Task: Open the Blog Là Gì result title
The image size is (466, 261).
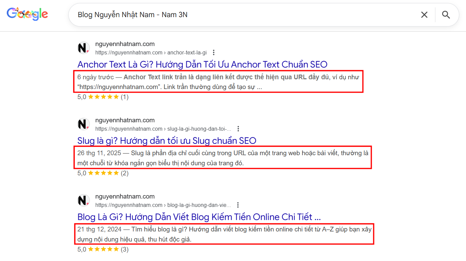Action: pyautogui.click(x=199, y=217)
